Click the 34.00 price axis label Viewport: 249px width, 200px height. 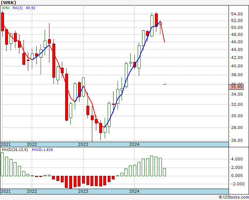pos(237,95)
